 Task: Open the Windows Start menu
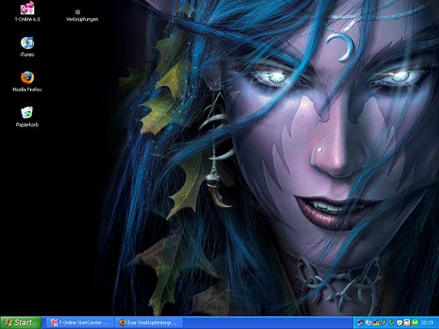click(x=20, y=323)
